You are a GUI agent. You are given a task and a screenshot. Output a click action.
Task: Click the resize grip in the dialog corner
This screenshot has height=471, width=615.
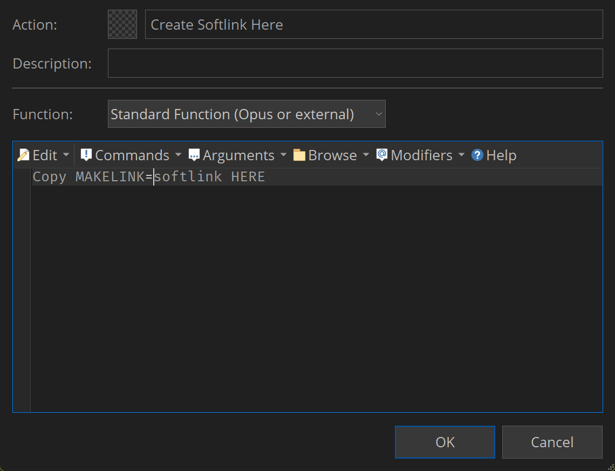[610, 466]
